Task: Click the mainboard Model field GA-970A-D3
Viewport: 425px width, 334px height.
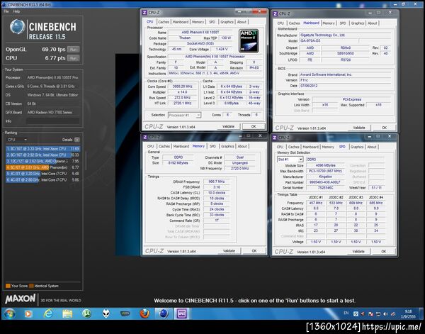Action: 329,40
